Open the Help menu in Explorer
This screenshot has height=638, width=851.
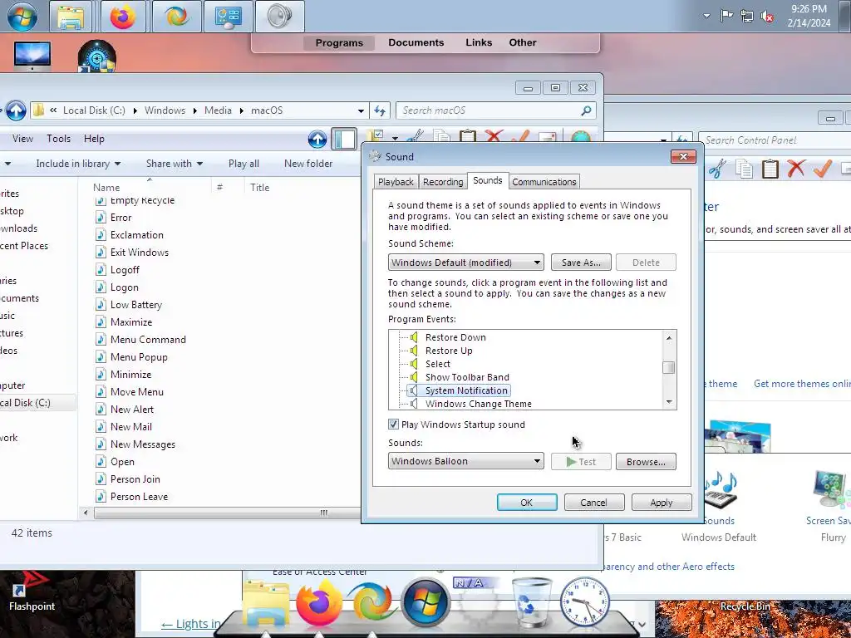pyautogui.click(x=94, y=139)
